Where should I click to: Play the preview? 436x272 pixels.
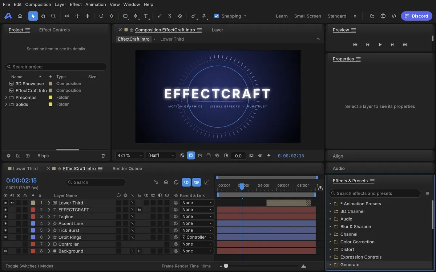pyautogui.click(x=380, y=45)
